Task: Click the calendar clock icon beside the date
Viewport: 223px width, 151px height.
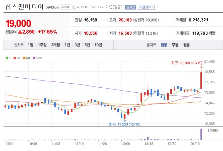Action: click(73, 7)
